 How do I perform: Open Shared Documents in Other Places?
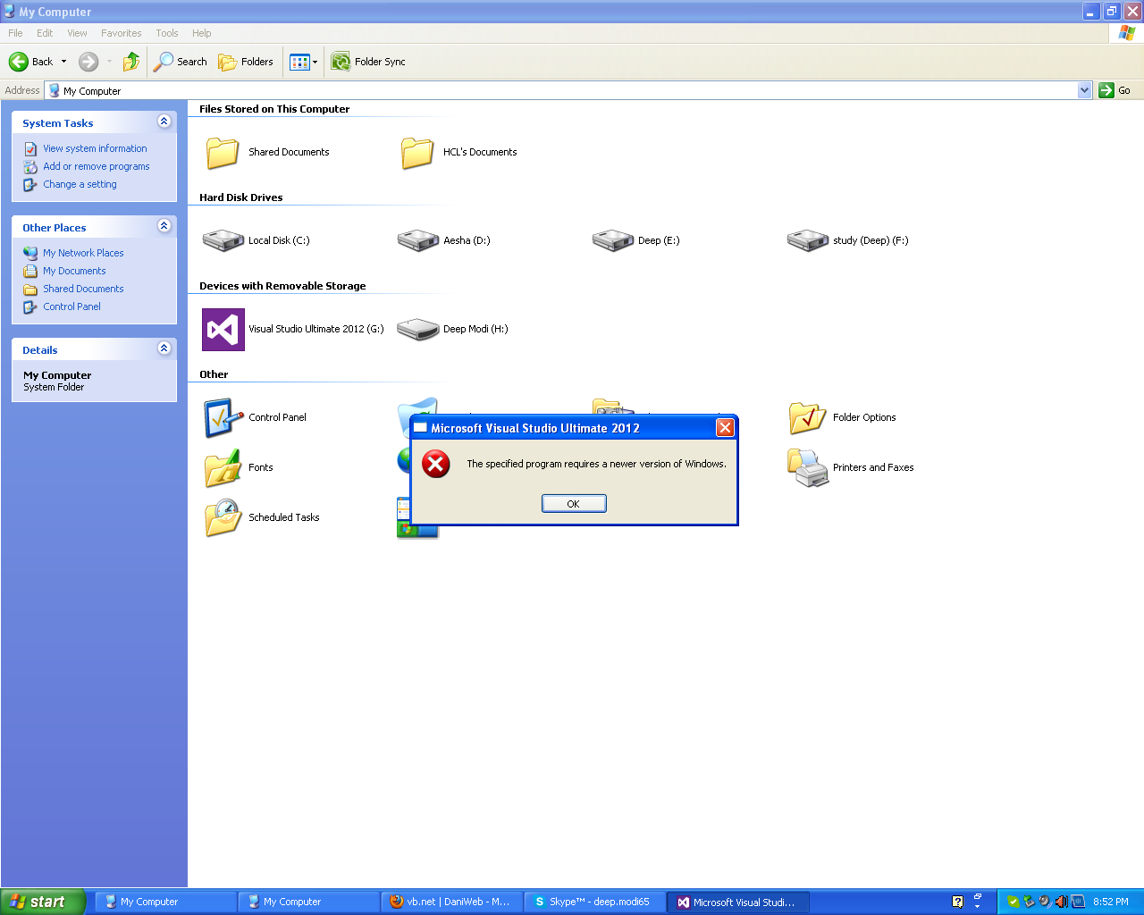(83, 289)
